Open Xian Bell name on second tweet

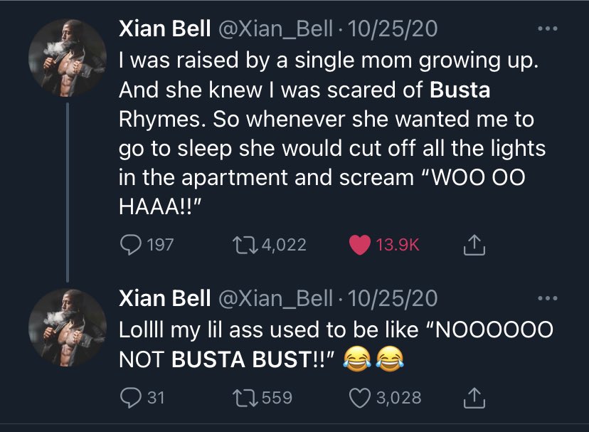tap(164, 298)
